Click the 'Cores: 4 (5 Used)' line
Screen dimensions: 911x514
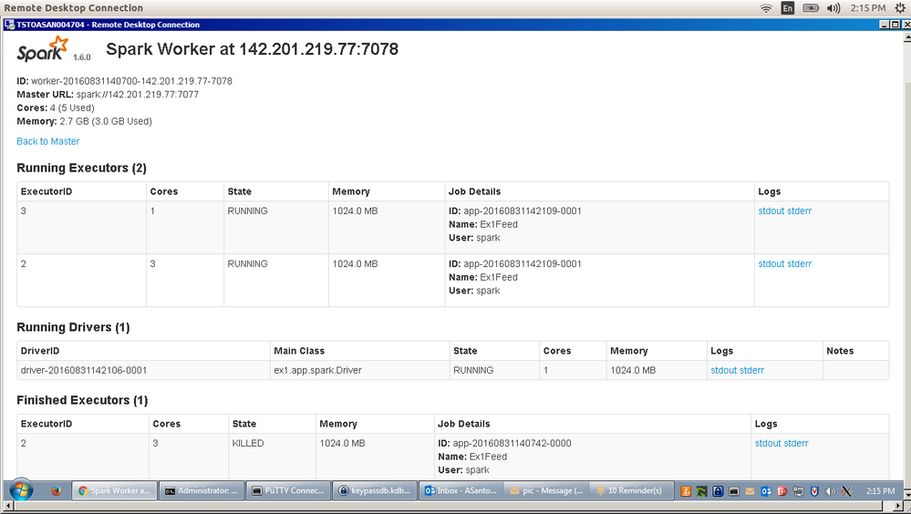coord(56,108)
